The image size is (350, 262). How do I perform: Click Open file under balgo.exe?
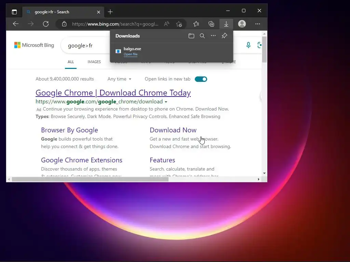point(131,54)
